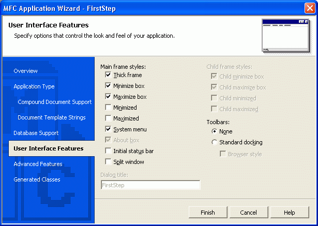The height and width of the screenshot is (226, 318).
Task: Open the Overview page
Action: 25,71
